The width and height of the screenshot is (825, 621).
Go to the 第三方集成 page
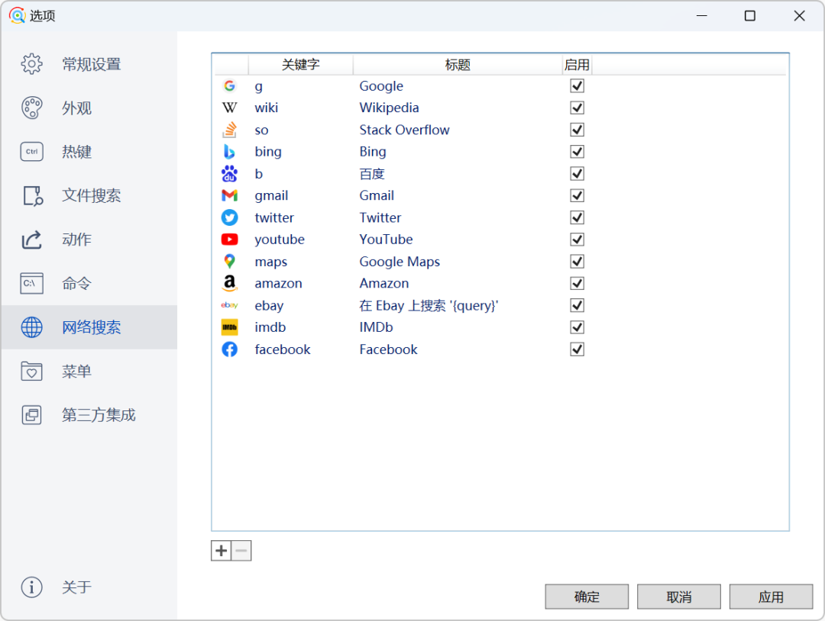[x=89, y=415]
